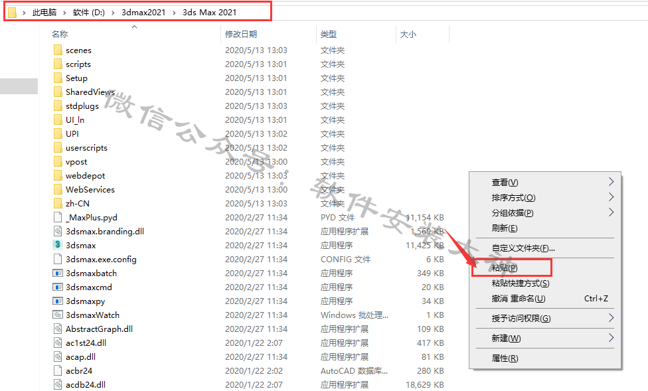Click the 3dsmax application icon

[58, 245]
